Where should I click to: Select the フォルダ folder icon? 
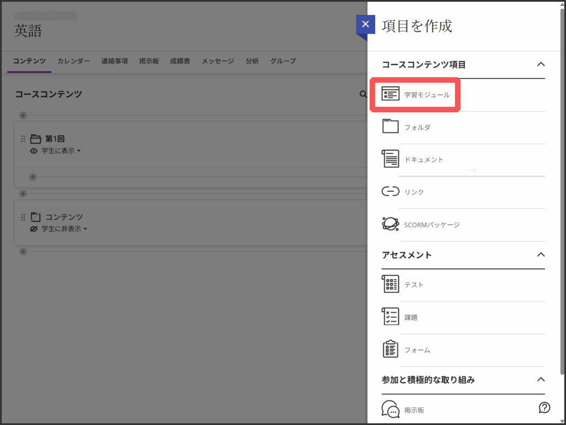pyautogui.click(x=390, y=127)
